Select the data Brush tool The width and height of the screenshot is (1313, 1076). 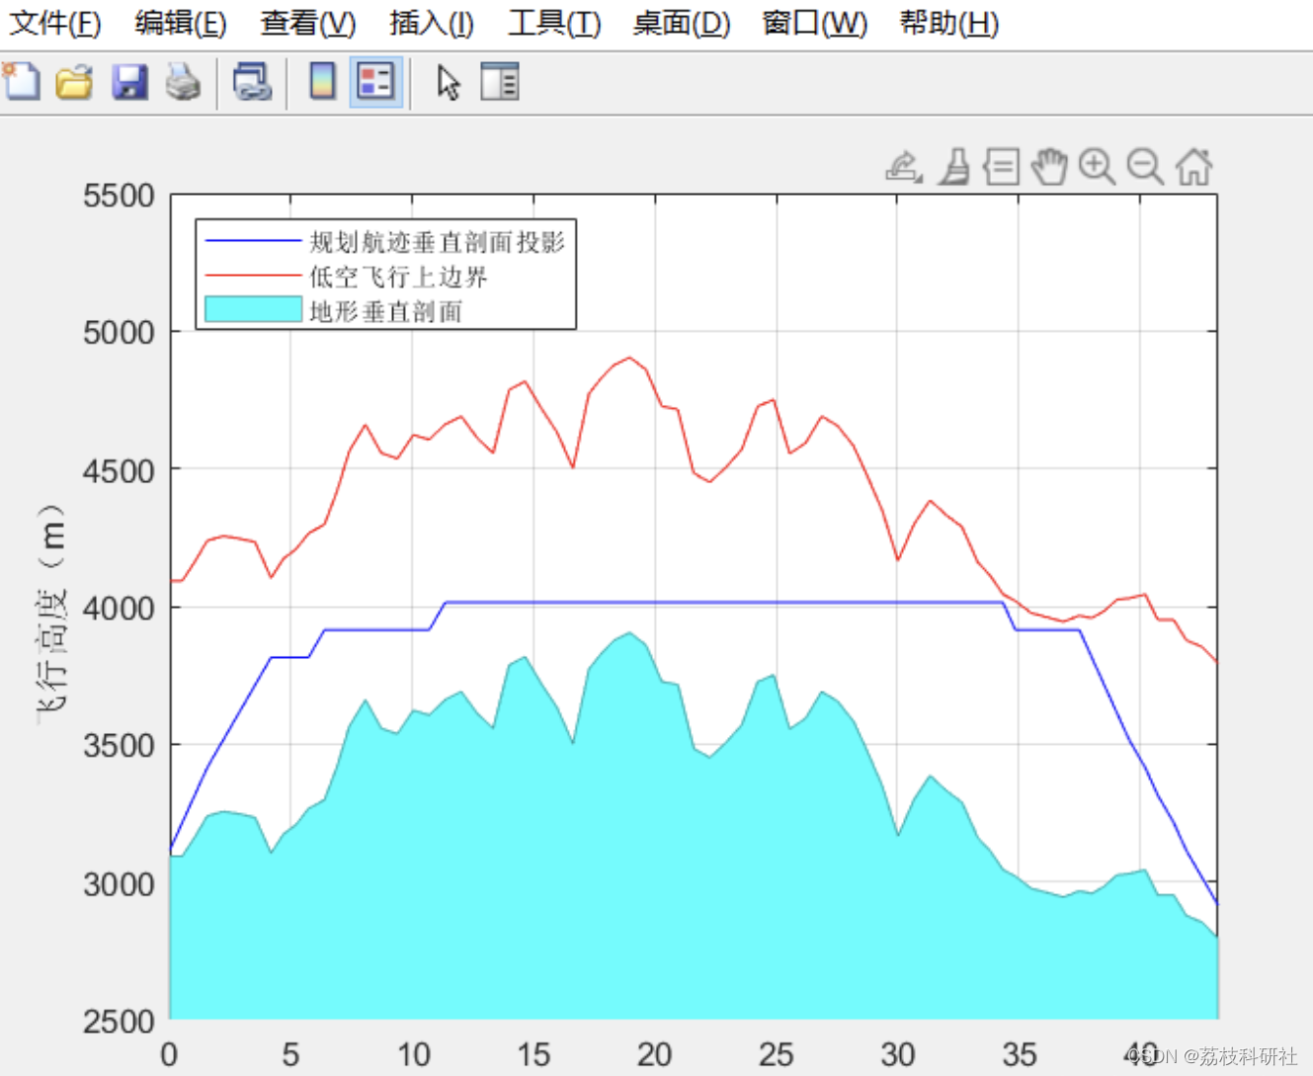click(x=954, y=166)
